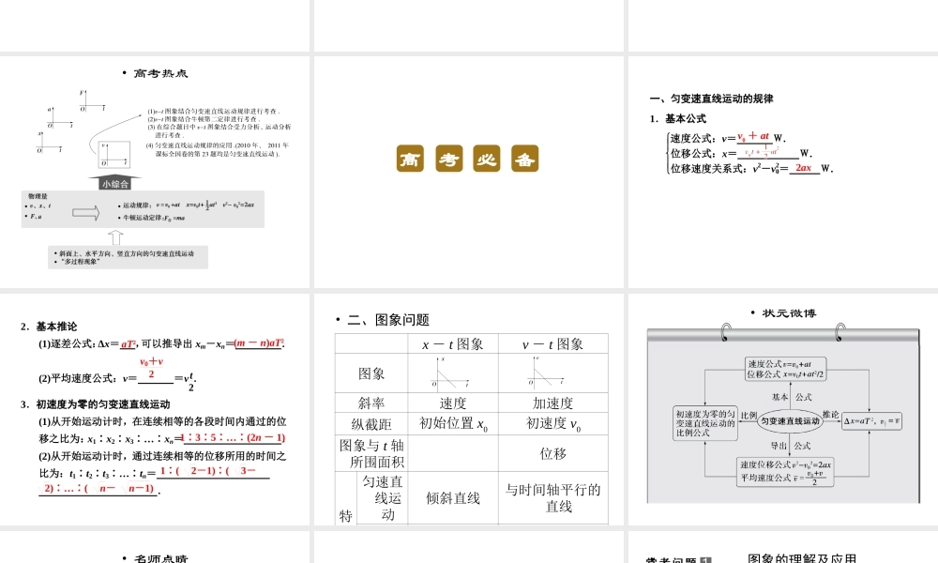Screen dimensions: 938x563
Task: Open the 匀变速直线运动的规律 slide
Action: click(x=783, y=173)
